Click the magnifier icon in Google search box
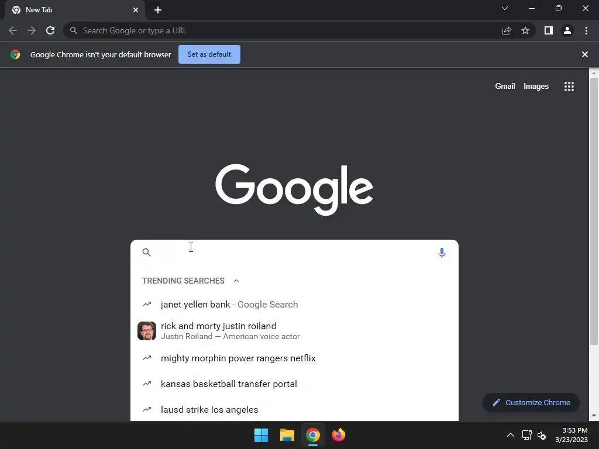The width and height of the screenshot is (599, 449). tap(146, 252)
